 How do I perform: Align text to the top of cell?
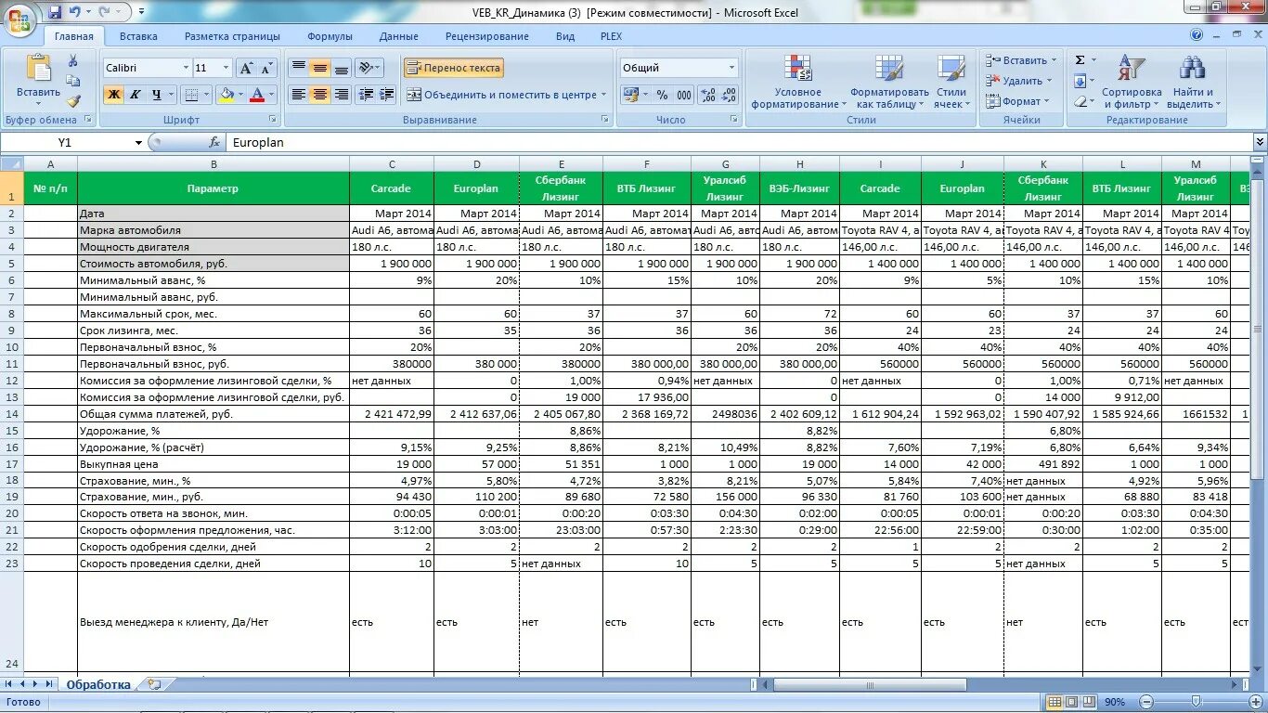click(x=298, y=68)
